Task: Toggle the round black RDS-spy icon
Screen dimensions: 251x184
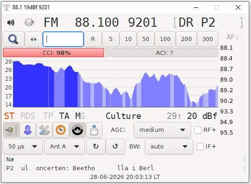Action: [78, 130]
